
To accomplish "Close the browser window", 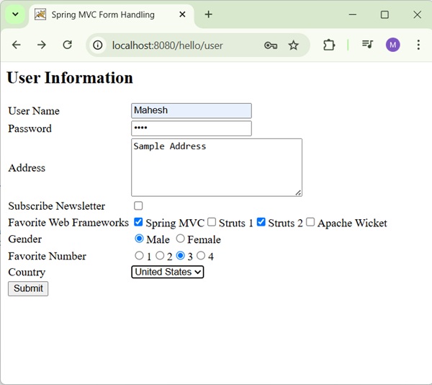I will [417, 14].
